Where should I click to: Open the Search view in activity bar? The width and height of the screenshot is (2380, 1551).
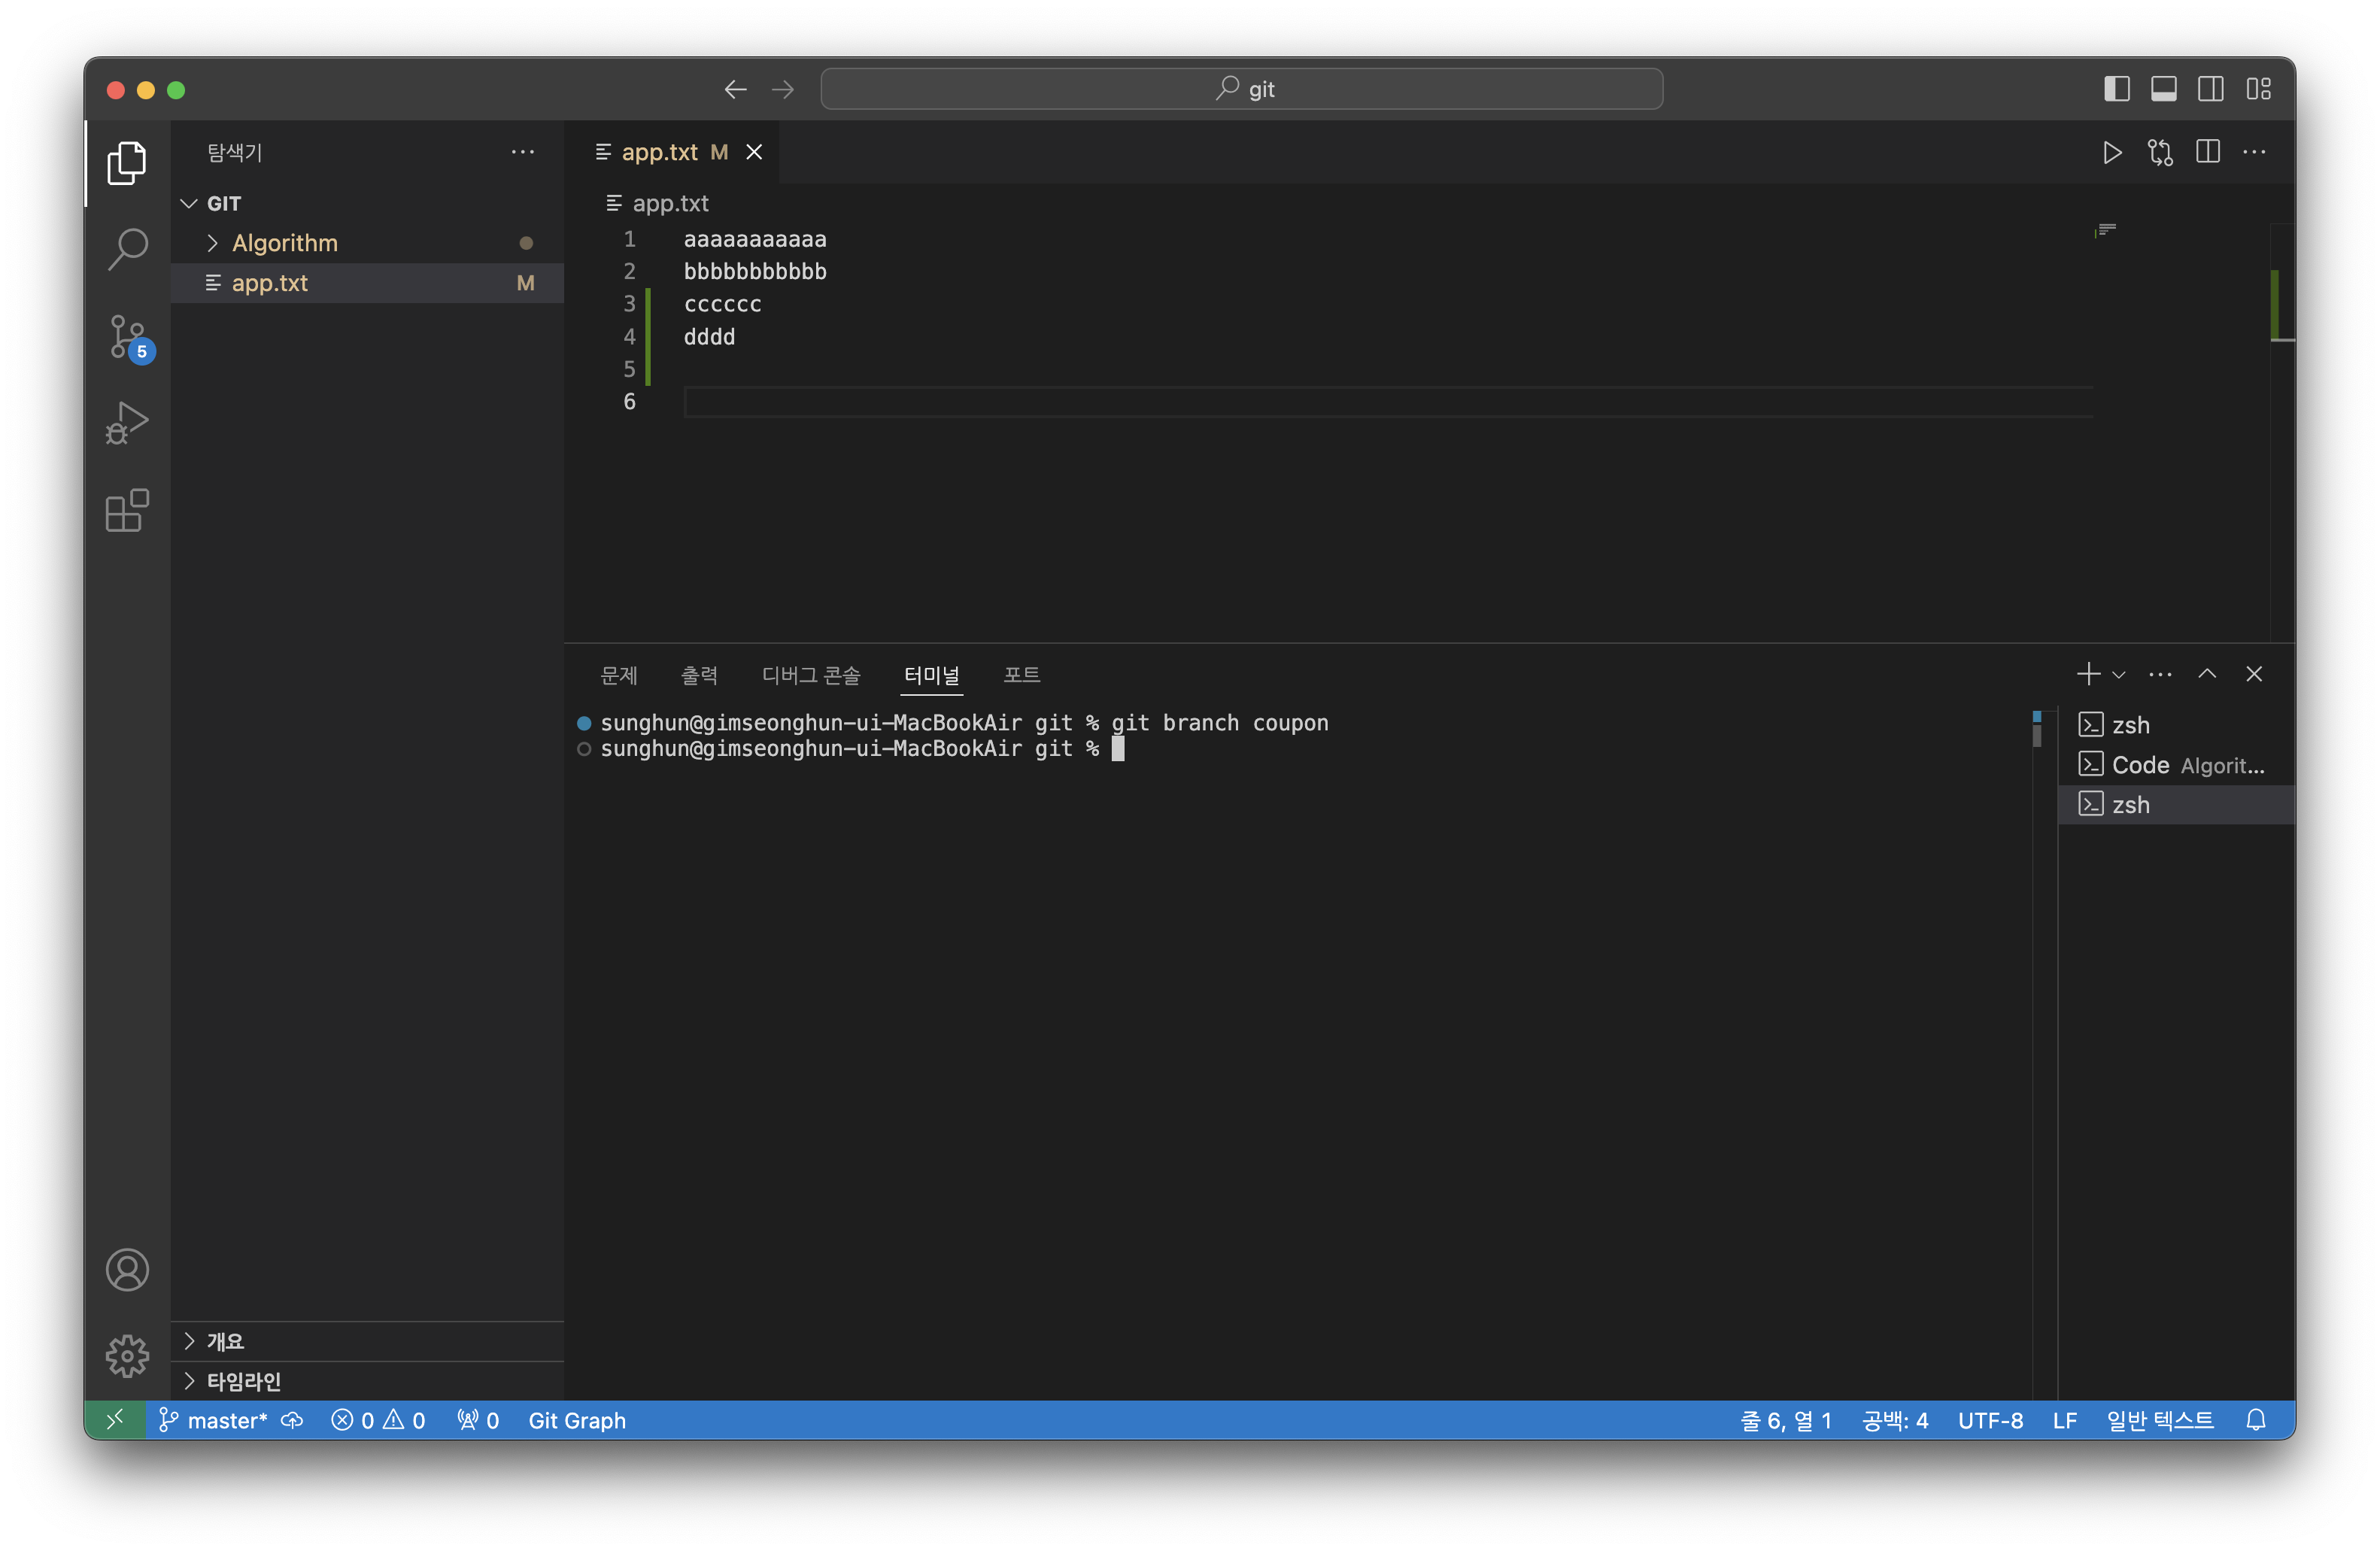pos(128,249)
